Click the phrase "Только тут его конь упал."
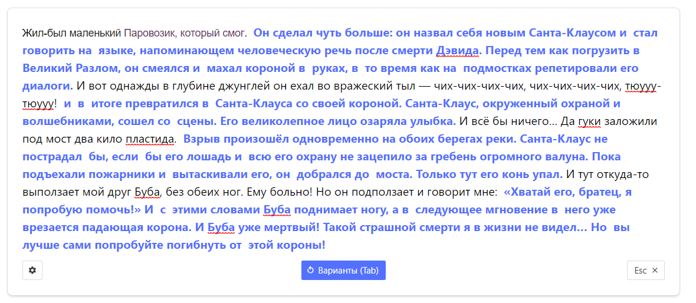 (490, 175)
